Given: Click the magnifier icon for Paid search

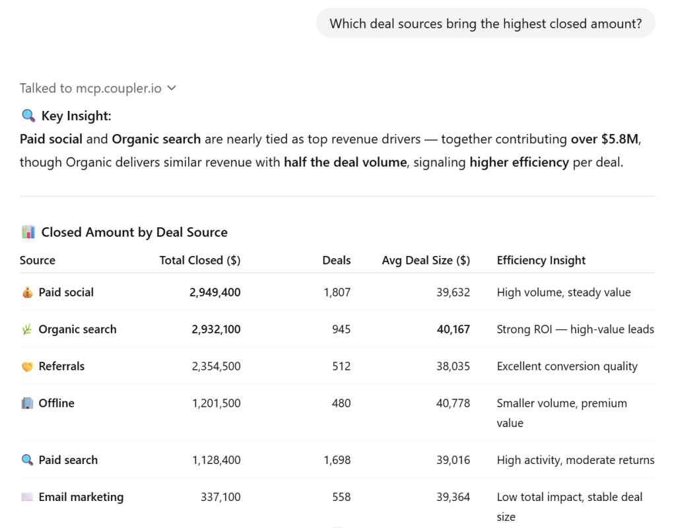Looking at the screenshot, I should [27, 460].
